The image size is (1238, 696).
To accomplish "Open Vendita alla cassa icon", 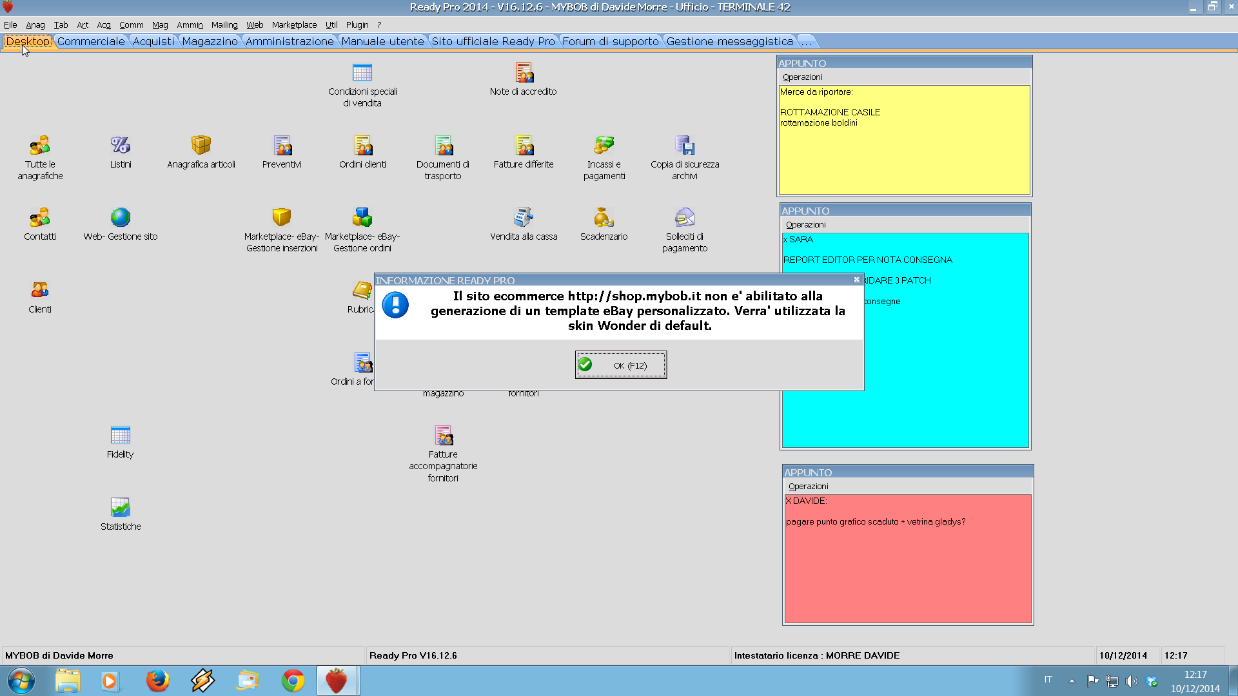I will (524, 217).
